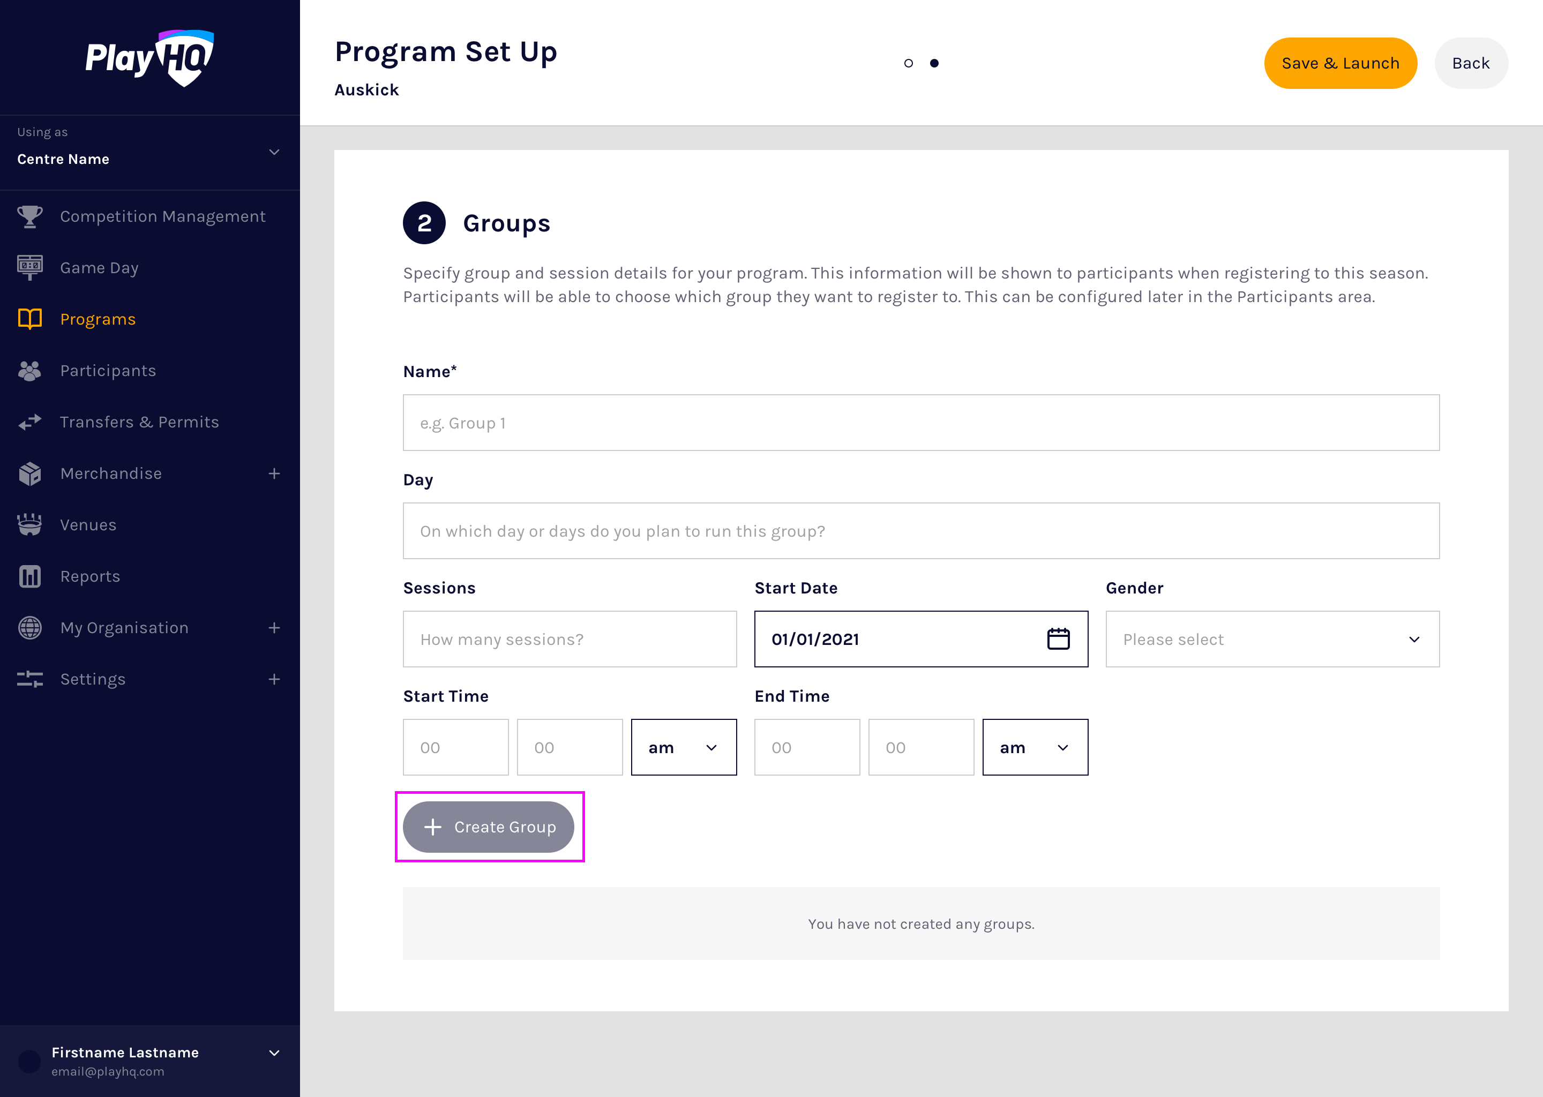The image size is (1543, 1097).
Task: Expand the My Organisation submenu
Action: click(274, 628)
